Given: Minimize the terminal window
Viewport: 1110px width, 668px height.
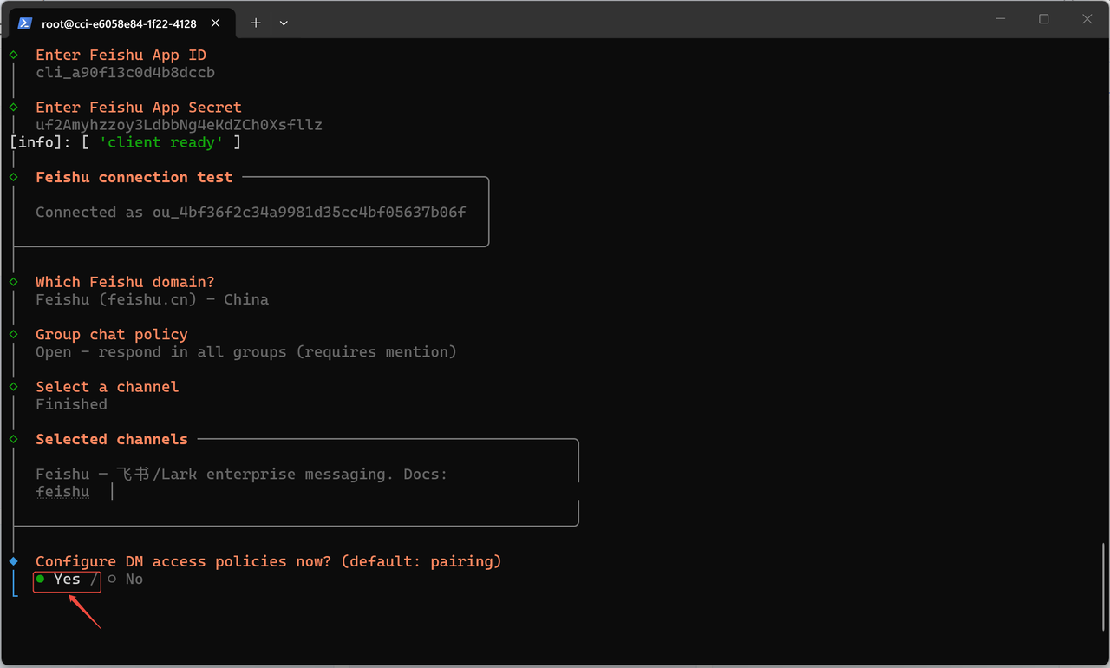Looking at the screenshot, I should (1002, 19).
